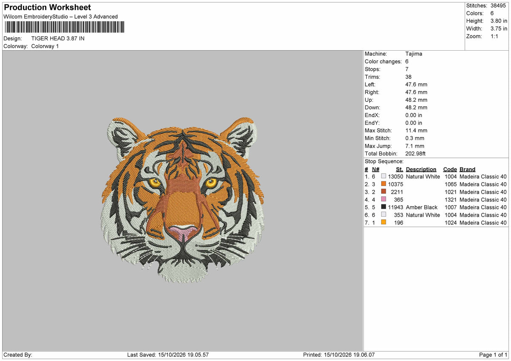Select the Production Worksheet heading
Image resolution: width=511 pixels, height=361 pixels.
(x=47, y=8)
